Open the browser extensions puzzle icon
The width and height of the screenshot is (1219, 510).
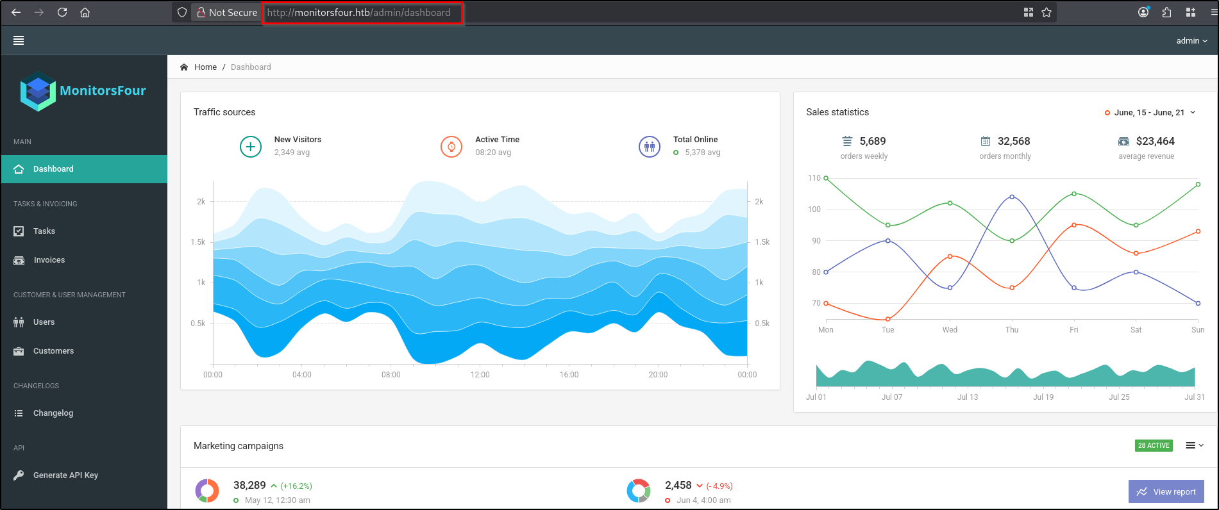point(1167,12)
